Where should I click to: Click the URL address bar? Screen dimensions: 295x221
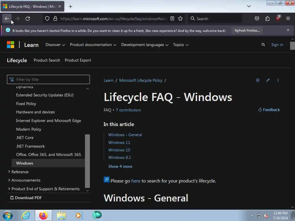(x=114, y=19)
